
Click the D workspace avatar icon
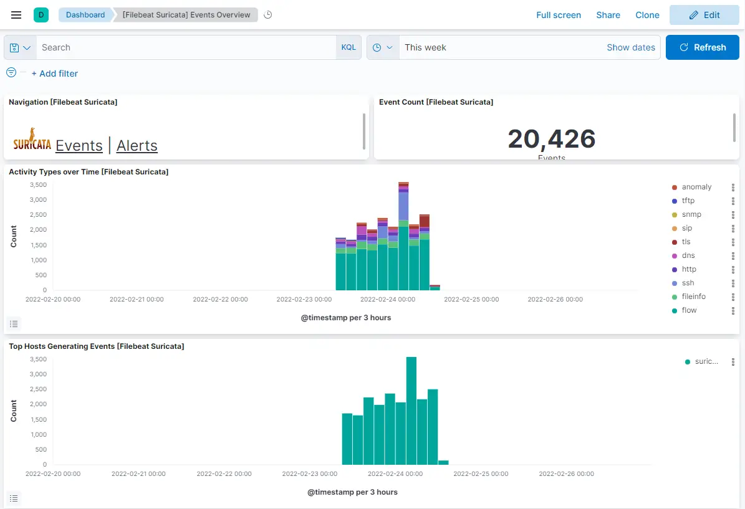[x=41, y=14]
